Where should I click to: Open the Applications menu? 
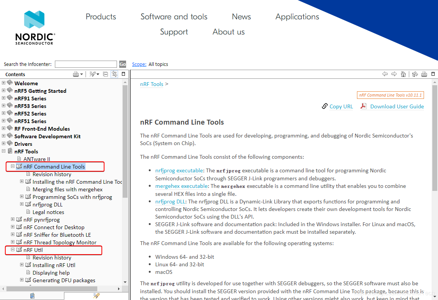pyautogui.click(x=297, y=17)
